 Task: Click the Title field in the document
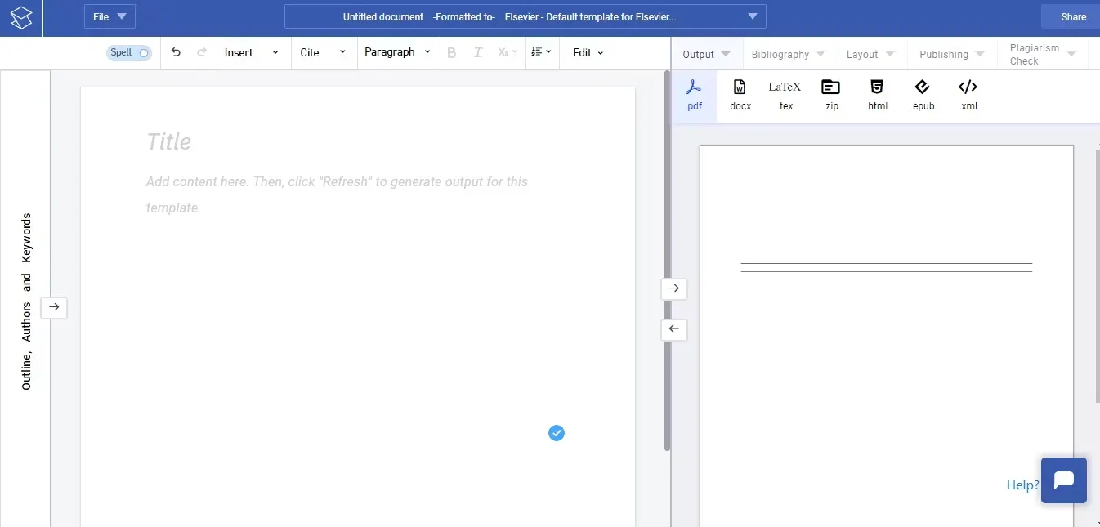click(169, 142)
